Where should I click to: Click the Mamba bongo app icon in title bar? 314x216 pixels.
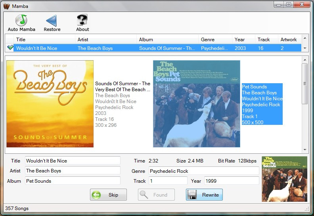tap(7, 6)
